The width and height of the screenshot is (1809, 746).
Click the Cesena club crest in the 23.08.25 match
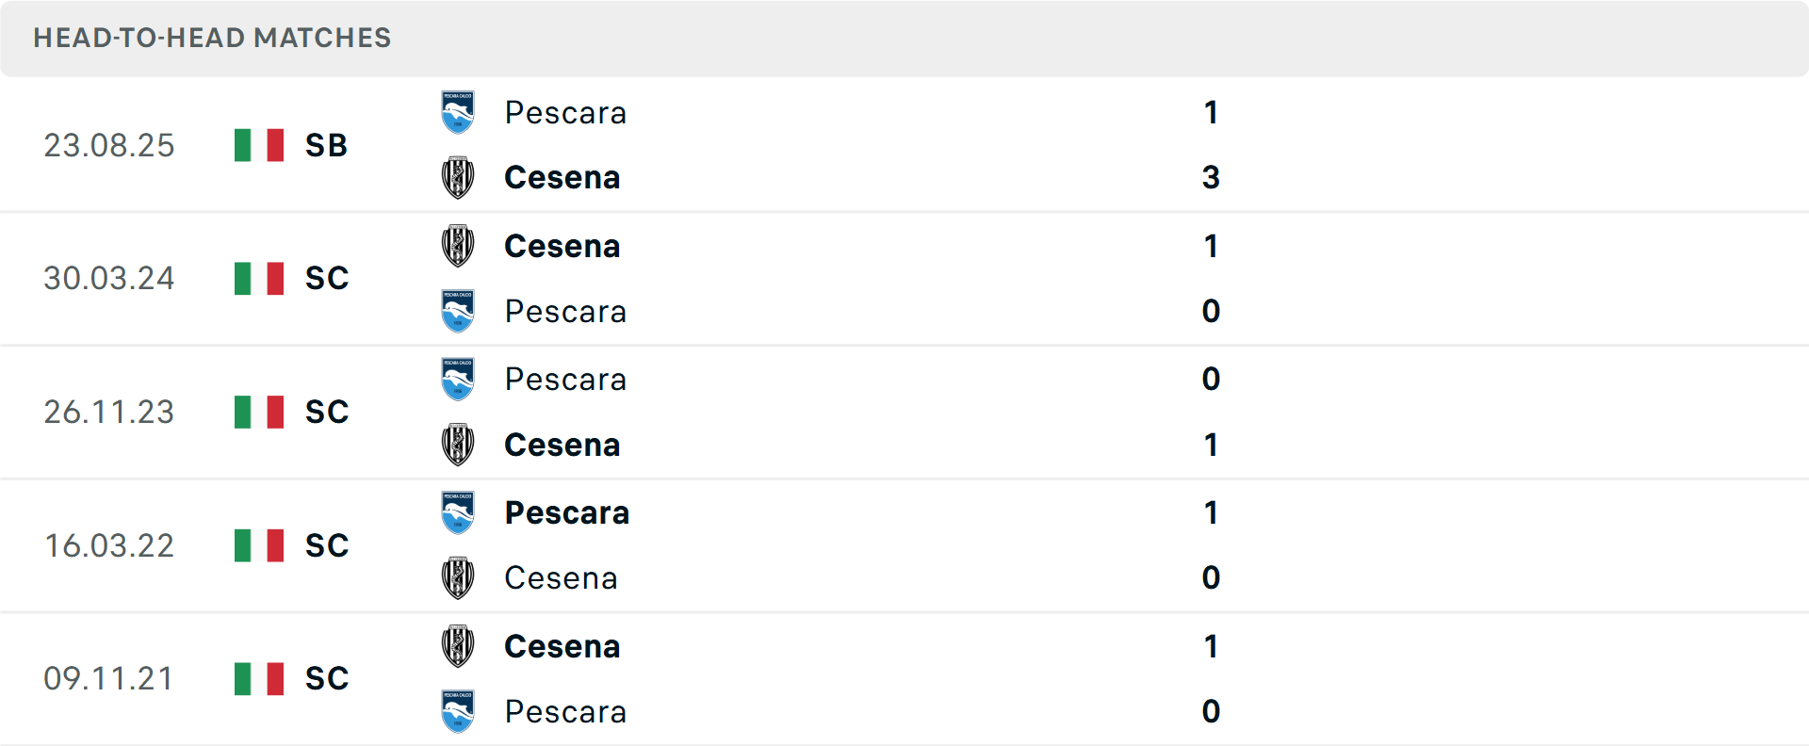(458, 177)
